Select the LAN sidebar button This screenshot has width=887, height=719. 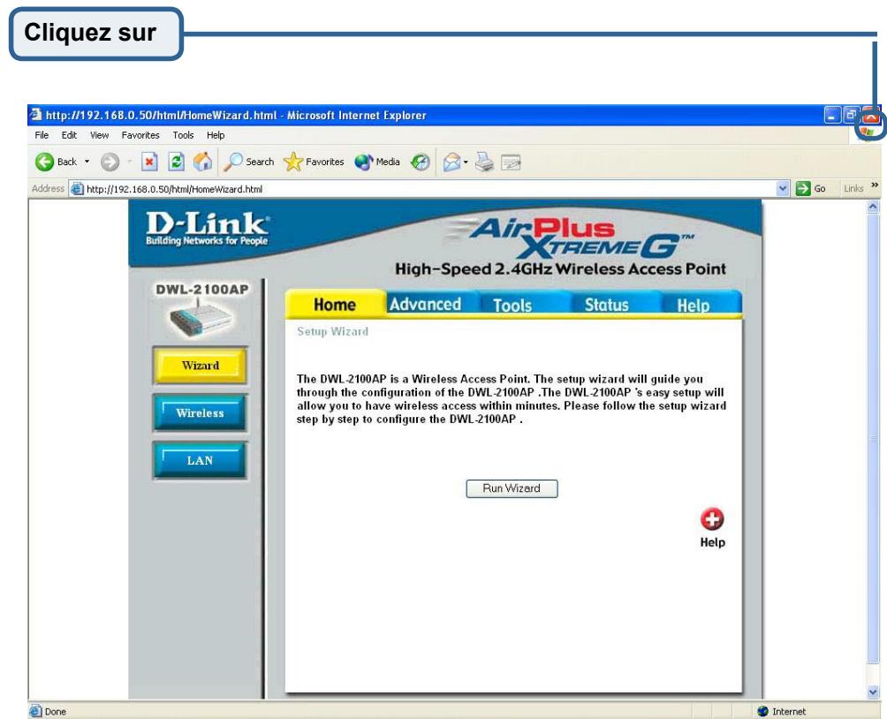201,460
